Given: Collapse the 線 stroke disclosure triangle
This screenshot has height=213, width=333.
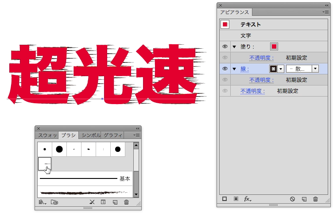Looking at the screenshot, I should (234, 69).
